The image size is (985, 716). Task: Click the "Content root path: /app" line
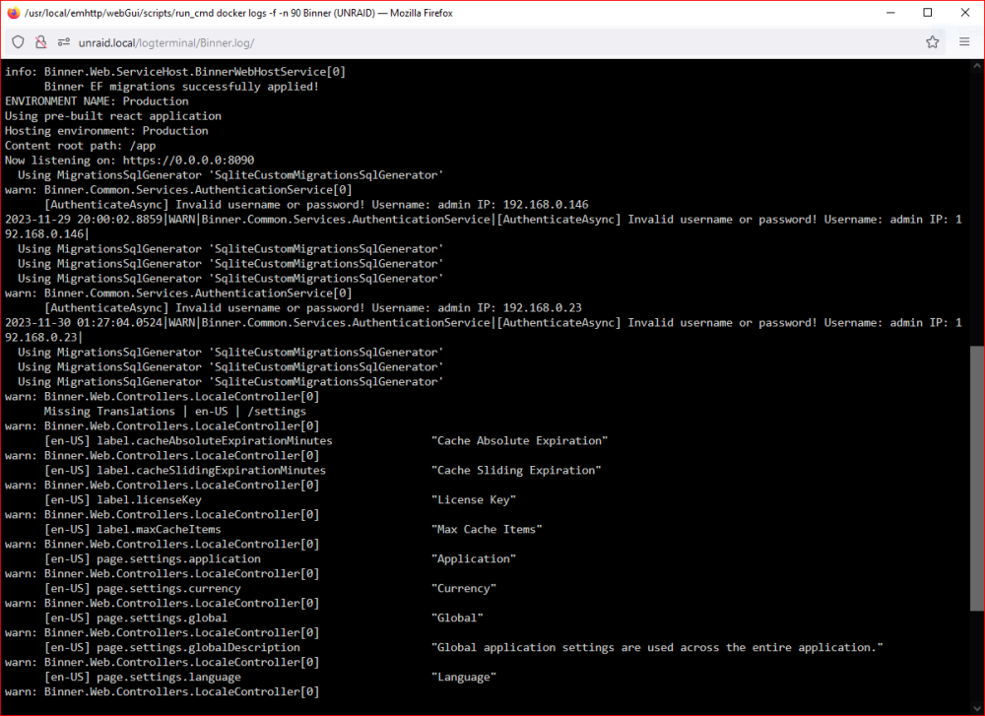(81, 146)
